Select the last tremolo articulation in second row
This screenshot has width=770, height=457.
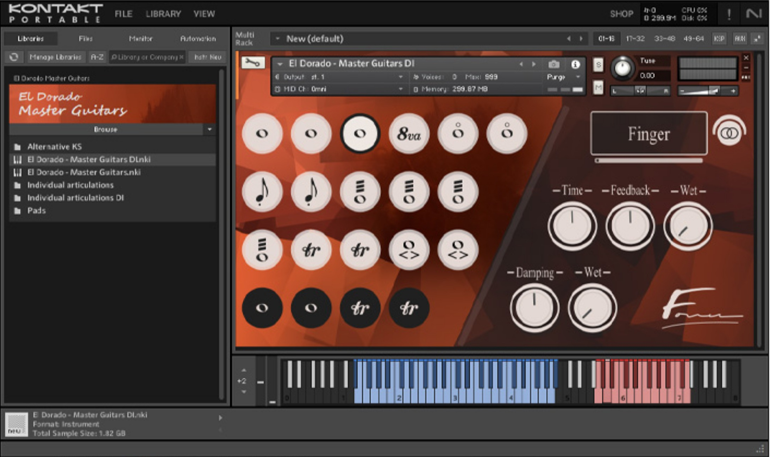click(458, 192)
